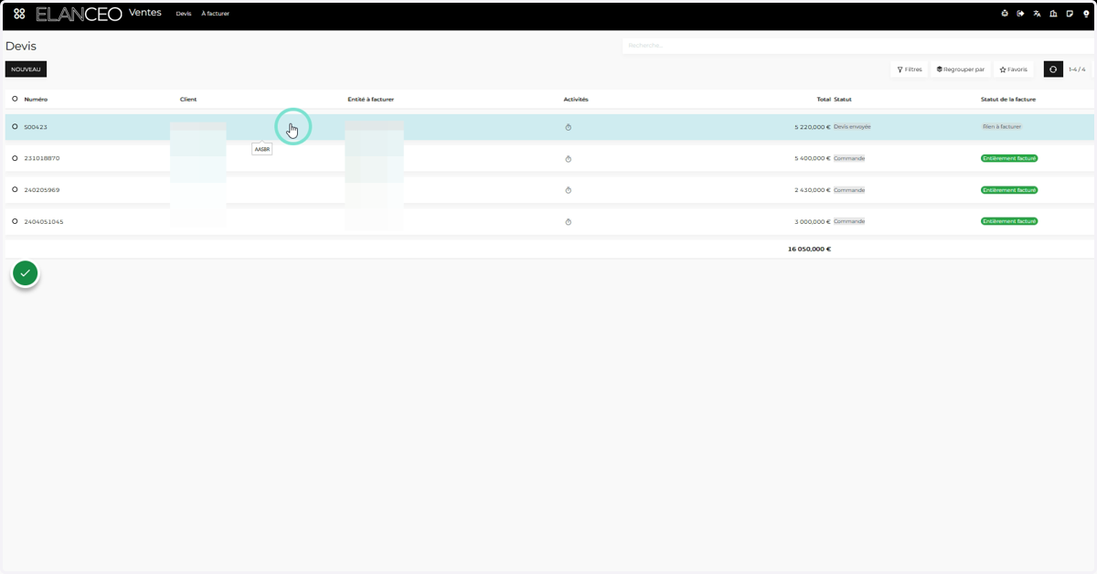Click the Devis envoyé status badge
Image resolution: width=1097 pixels, height=574 pixels.
pos(853,127)
